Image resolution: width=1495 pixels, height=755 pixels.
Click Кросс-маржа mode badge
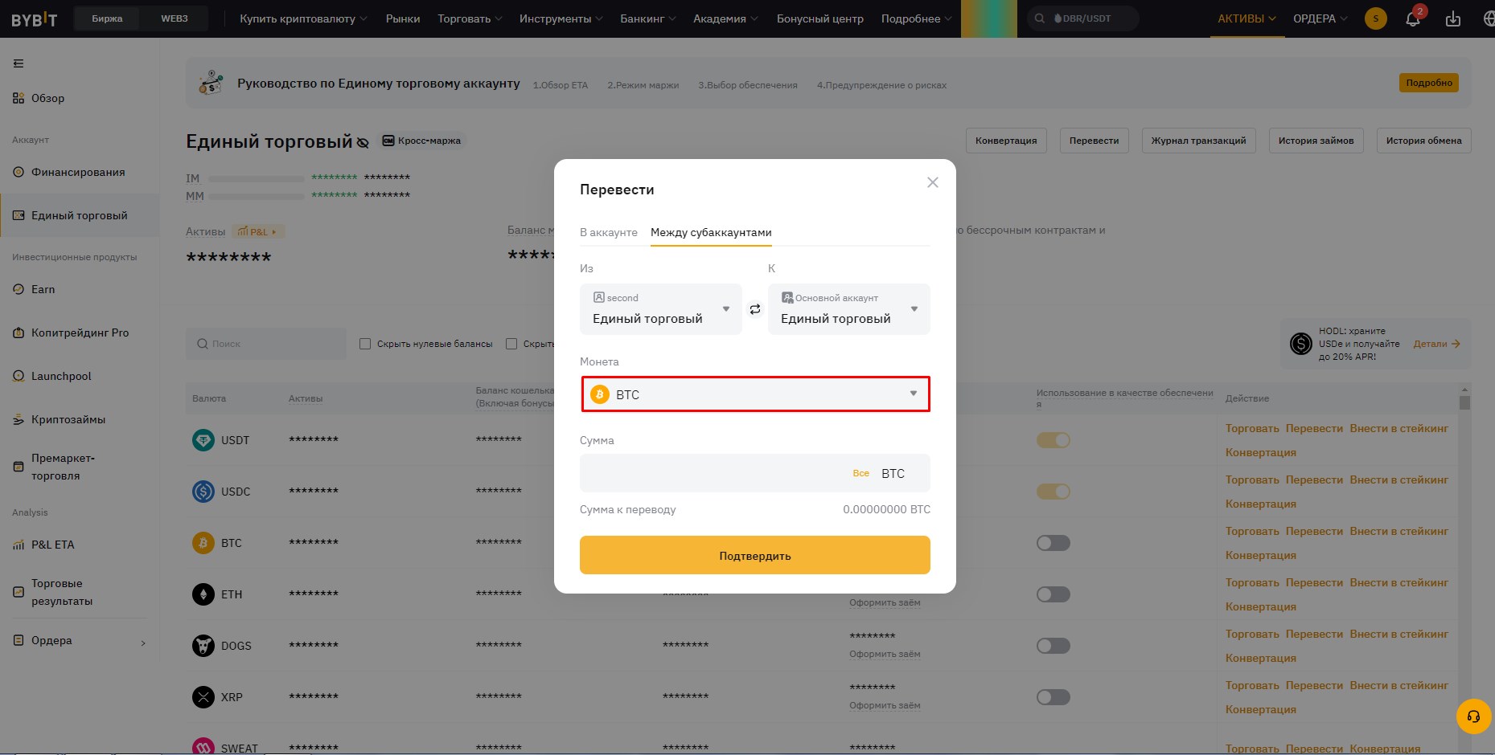point(422,141)
